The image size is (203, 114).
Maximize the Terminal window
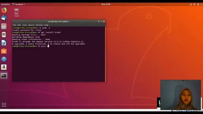pyautogui.click(x=101, y=22)
